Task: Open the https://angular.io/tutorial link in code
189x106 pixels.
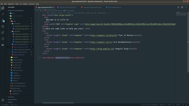Action: point(103,35)
